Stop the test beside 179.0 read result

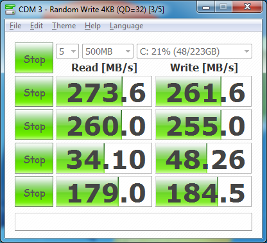34,192
